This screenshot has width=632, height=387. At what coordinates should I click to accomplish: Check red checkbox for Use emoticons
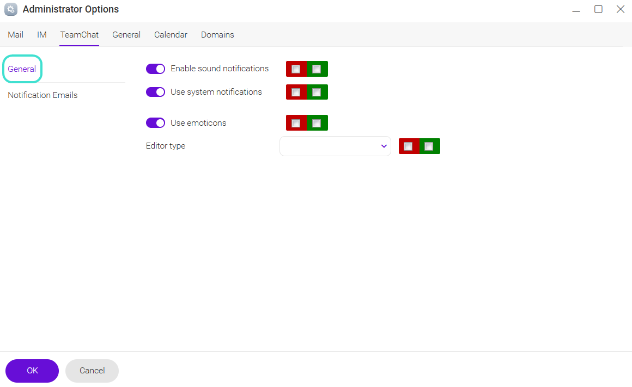[x=296, y=124]
